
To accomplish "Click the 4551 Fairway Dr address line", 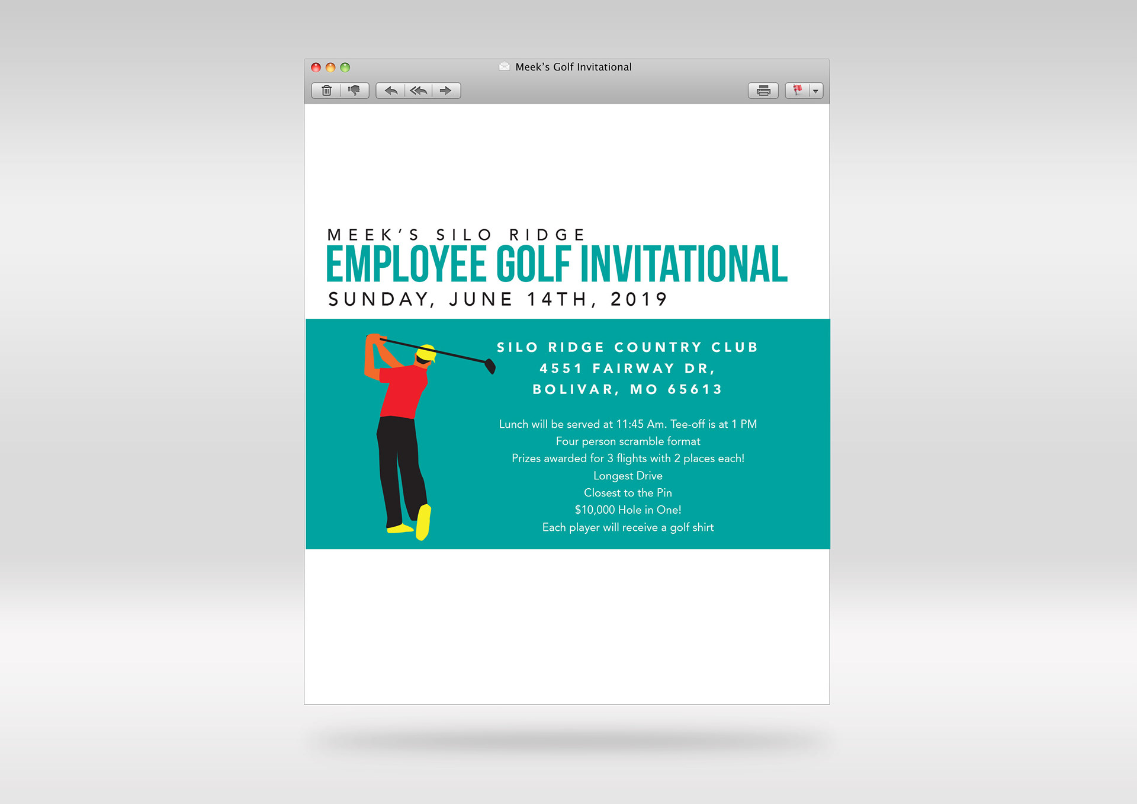I will [627, 369].
